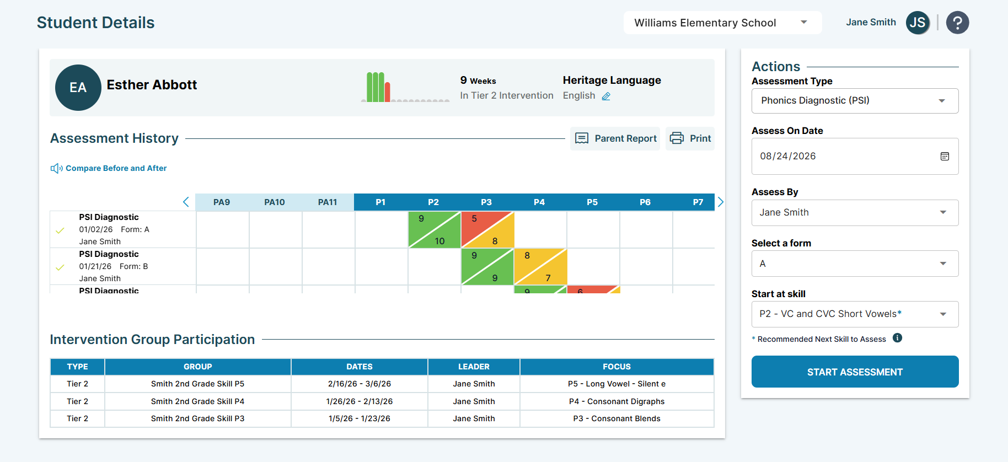The width and height of the screenshot is (1008, 462).
Task: Click the JS user avatar
Action: point(918,23)
